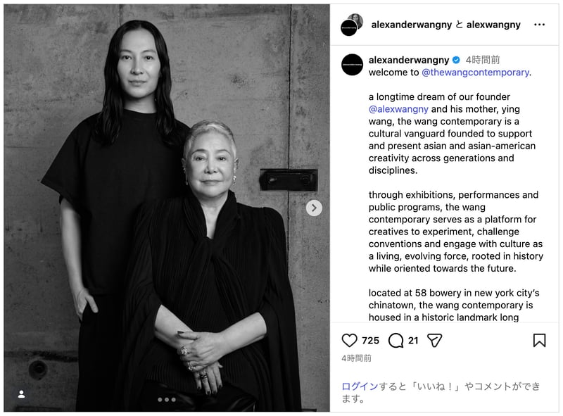Like the post with the heart icon
The height and width of the screenshot is (416, 563).
pos(349,340)
